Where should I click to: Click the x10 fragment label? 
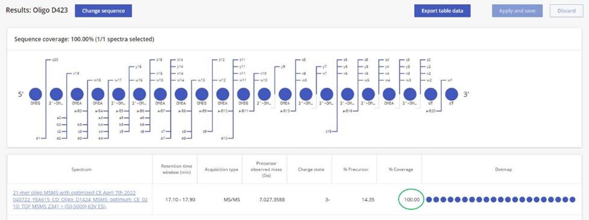point(263,74)
